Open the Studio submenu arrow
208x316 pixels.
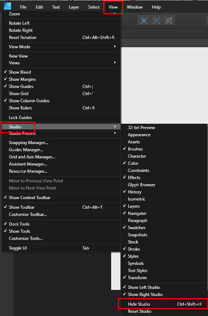[x=114, y=127]
